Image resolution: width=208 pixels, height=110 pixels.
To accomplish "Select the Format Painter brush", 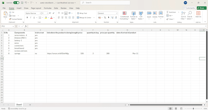I will (x=10, y=19).
